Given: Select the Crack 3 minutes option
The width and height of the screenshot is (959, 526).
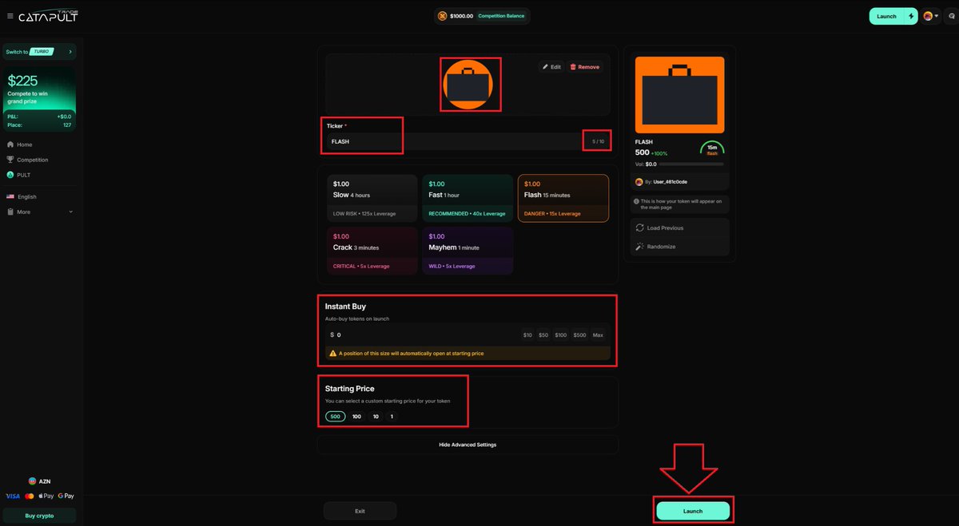Looking at the screenshot, I should click(372, 251).
